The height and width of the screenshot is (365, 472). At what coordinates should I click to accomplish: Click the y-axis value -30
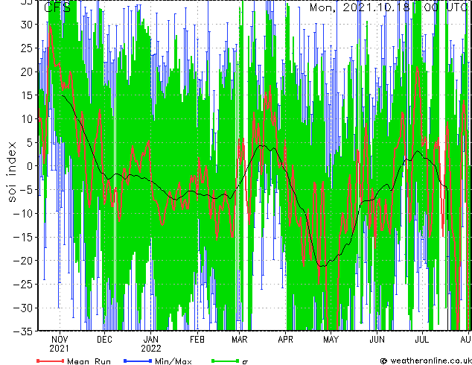24,308
